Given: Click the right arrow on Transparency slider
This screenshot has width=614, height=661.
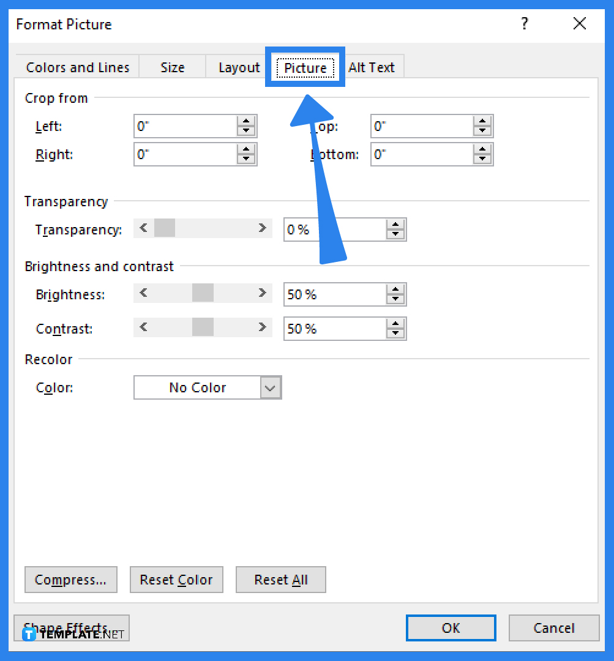Looking at the screenshot, I should [263, 228].
